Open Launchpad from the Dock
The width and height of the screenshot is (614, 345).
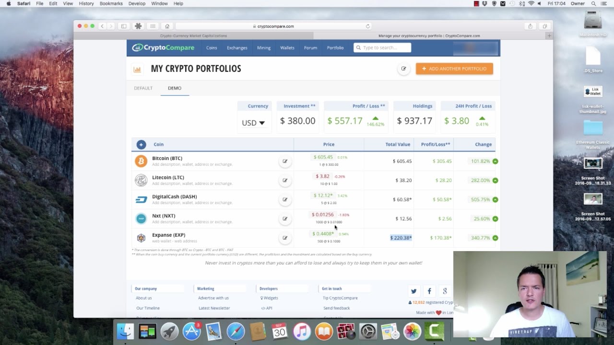(169, 332)
